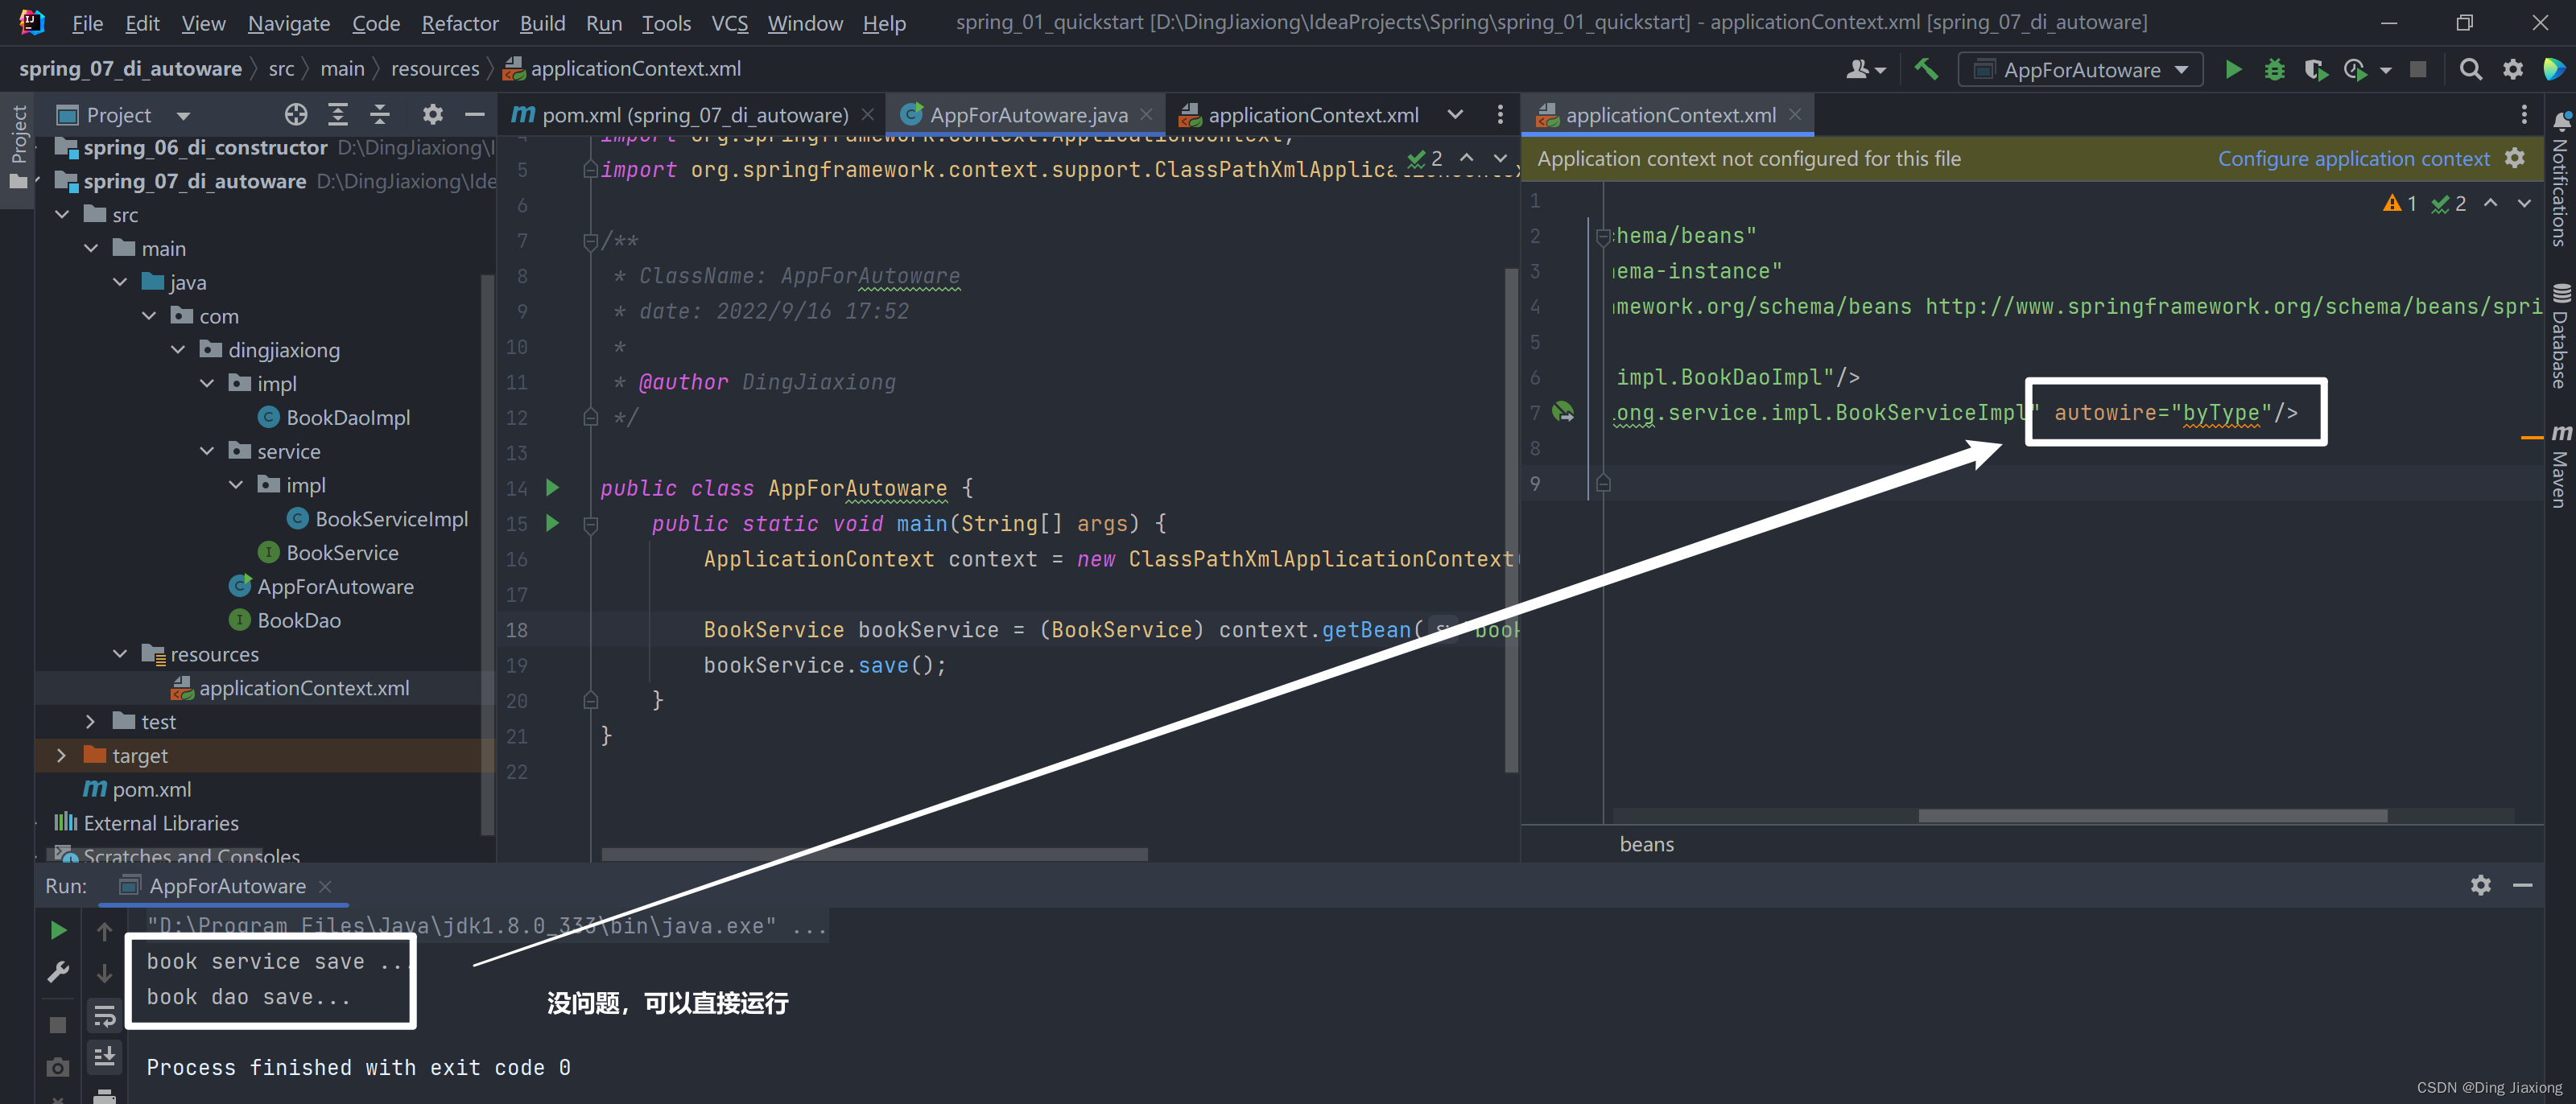This screenshot has height=1104, width=2576.
Task: Click the Build project hammer icon
Action: coord(1925,69)
